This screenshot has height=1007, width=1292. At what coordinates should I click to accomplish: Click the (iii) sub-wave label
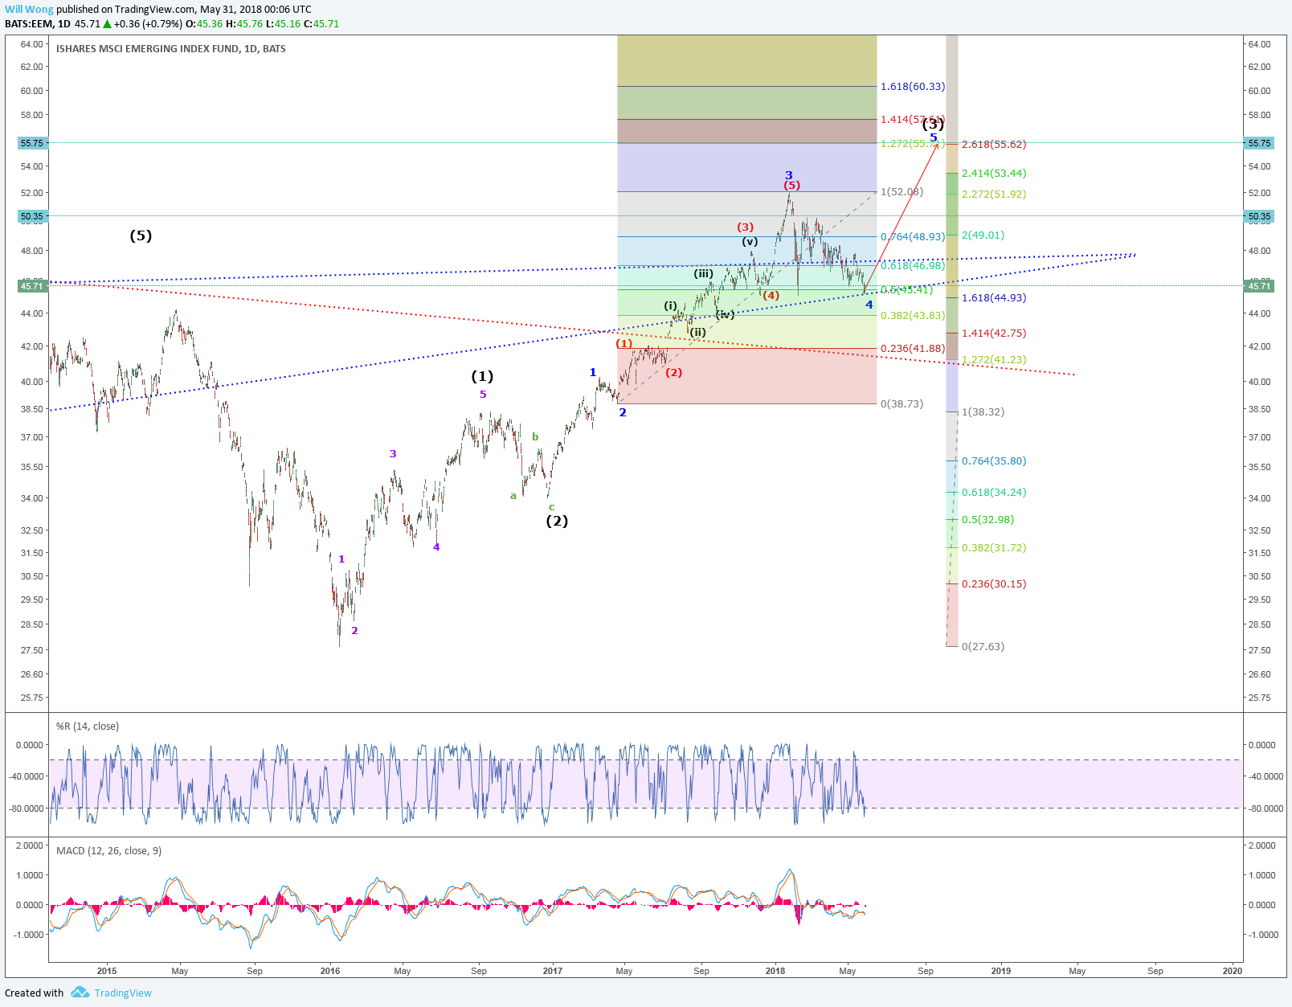(x=703, y=274)
